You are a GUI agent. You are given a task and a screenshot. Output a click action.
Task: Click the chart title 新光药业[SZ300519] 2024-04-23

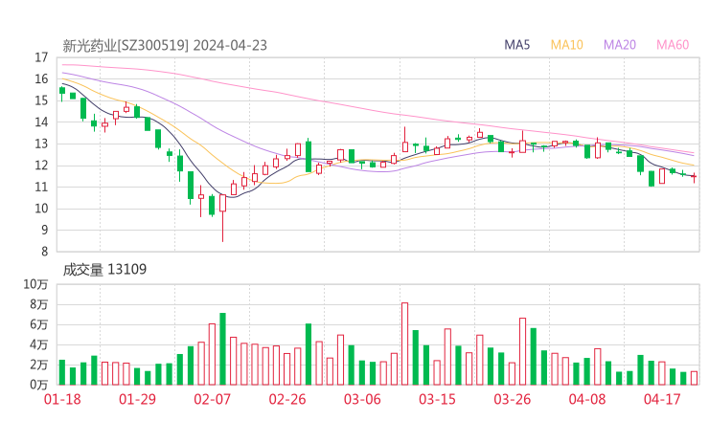coord(165,45)
